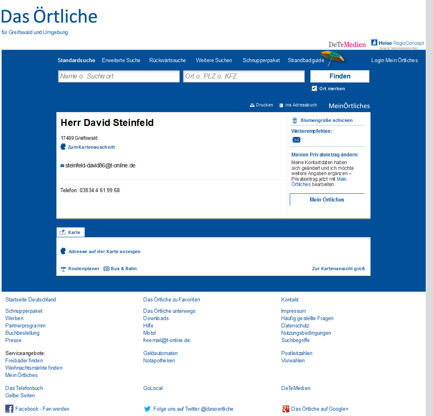
Task: Click the Geldautomaten link
Action: (x=160, y=353)
